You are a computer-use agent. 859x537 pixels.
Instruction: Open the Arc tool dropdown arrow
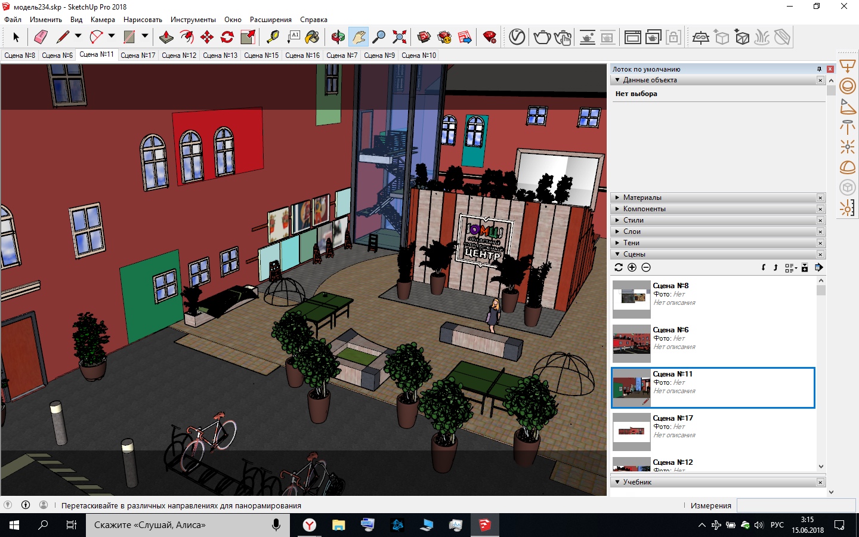coord(111,36)
